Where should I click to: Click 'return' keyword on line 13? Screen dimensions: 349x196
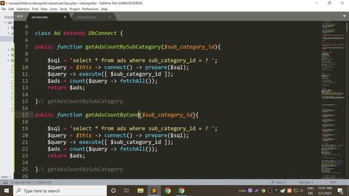(57, 88)
